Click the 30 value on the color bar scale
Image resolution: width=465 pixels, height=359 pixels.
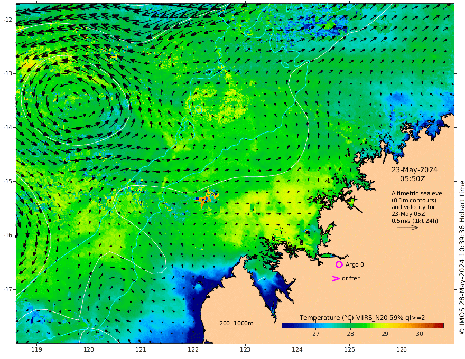[419, 334]
